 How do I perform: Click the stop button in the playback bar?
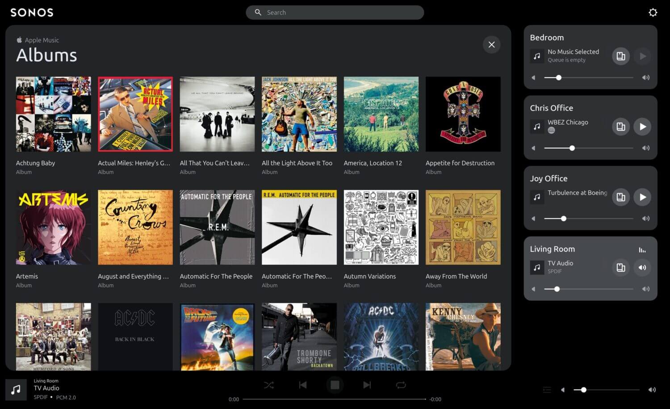tap(335, 385)
